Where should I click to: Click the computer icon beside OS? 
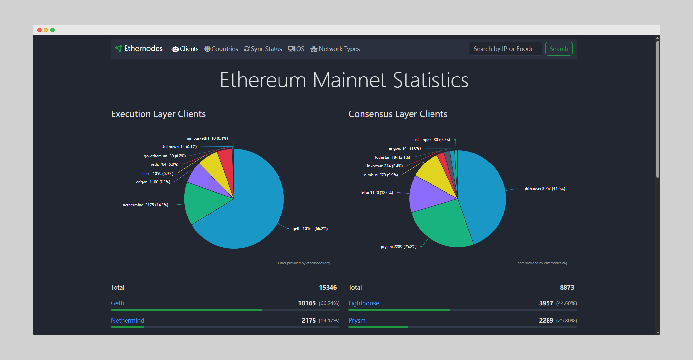tap(292, 49)
